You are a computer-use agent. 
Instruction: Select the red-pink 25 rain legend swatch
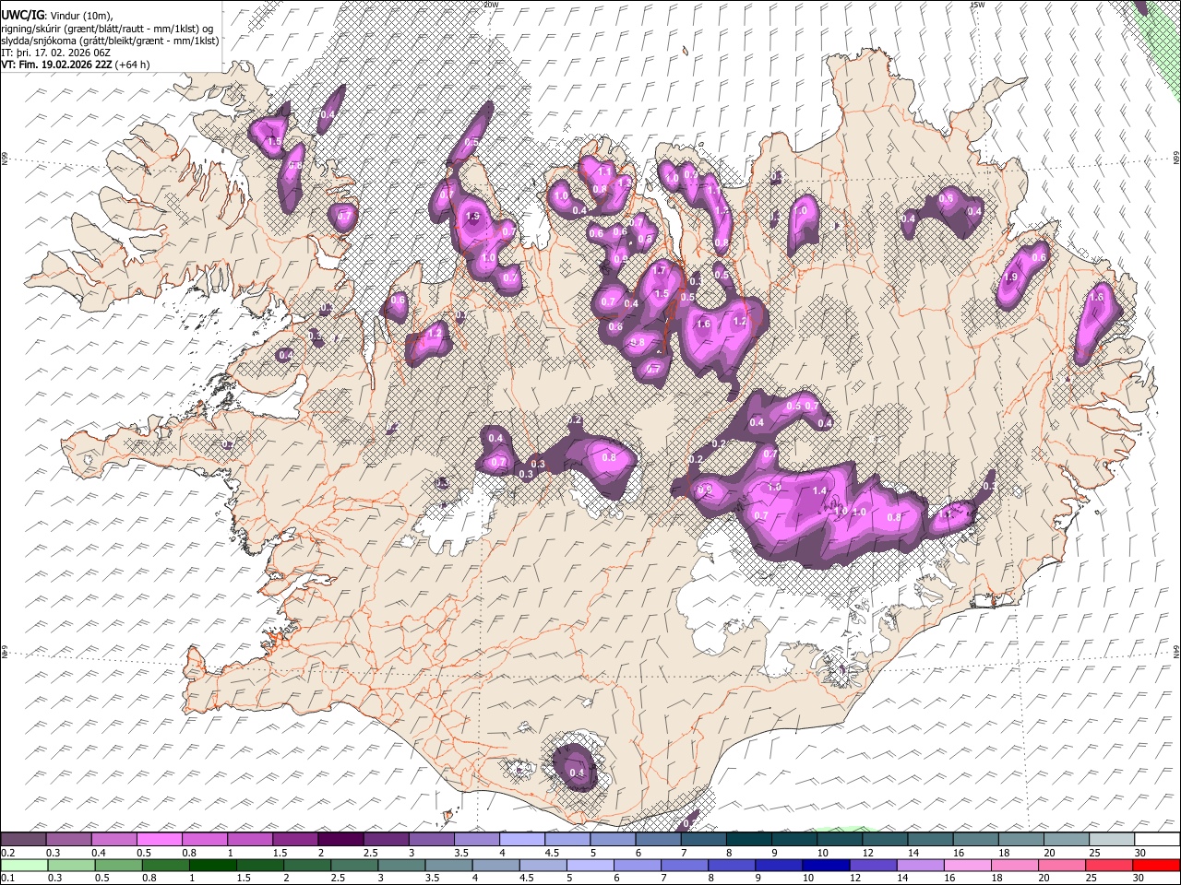(1109, 865)
